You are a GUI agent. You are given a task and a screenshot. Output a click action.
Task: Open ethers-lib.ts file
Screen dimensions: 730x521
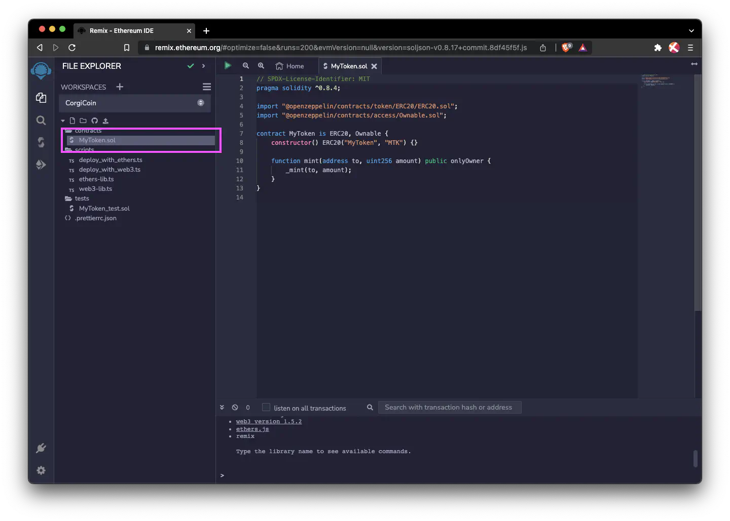[96, 179]
